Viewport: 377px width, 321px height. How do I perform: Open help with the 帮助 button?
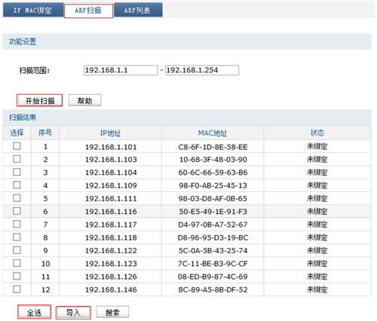(84, 100)
